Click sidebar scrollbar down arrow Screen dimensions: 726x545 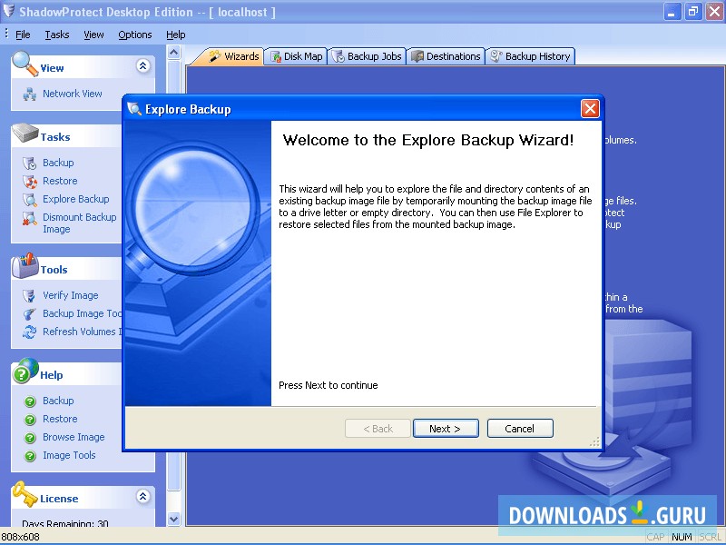pos(173,520)
